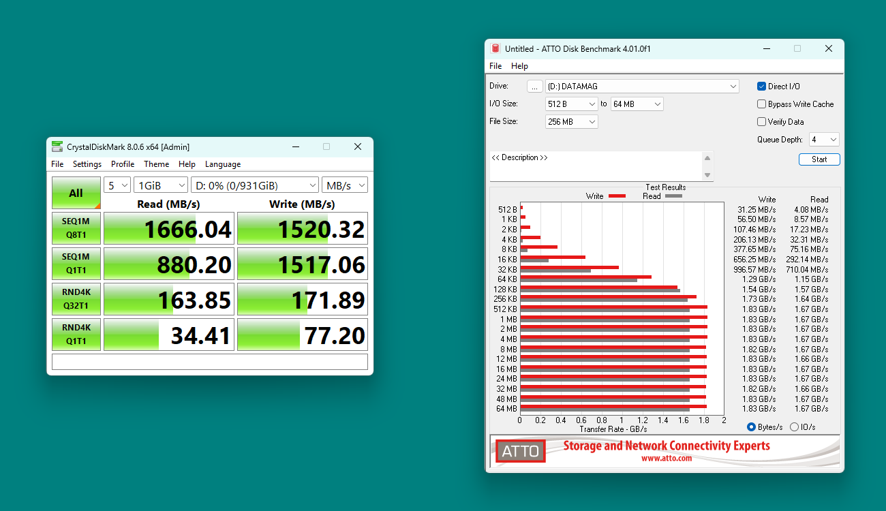Click the CrystalDiskMark title bar app icon
This screenshot has height=511, width=886.
57,146
